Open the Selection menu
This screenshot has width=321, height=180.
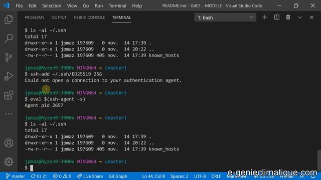coord(52,5)
